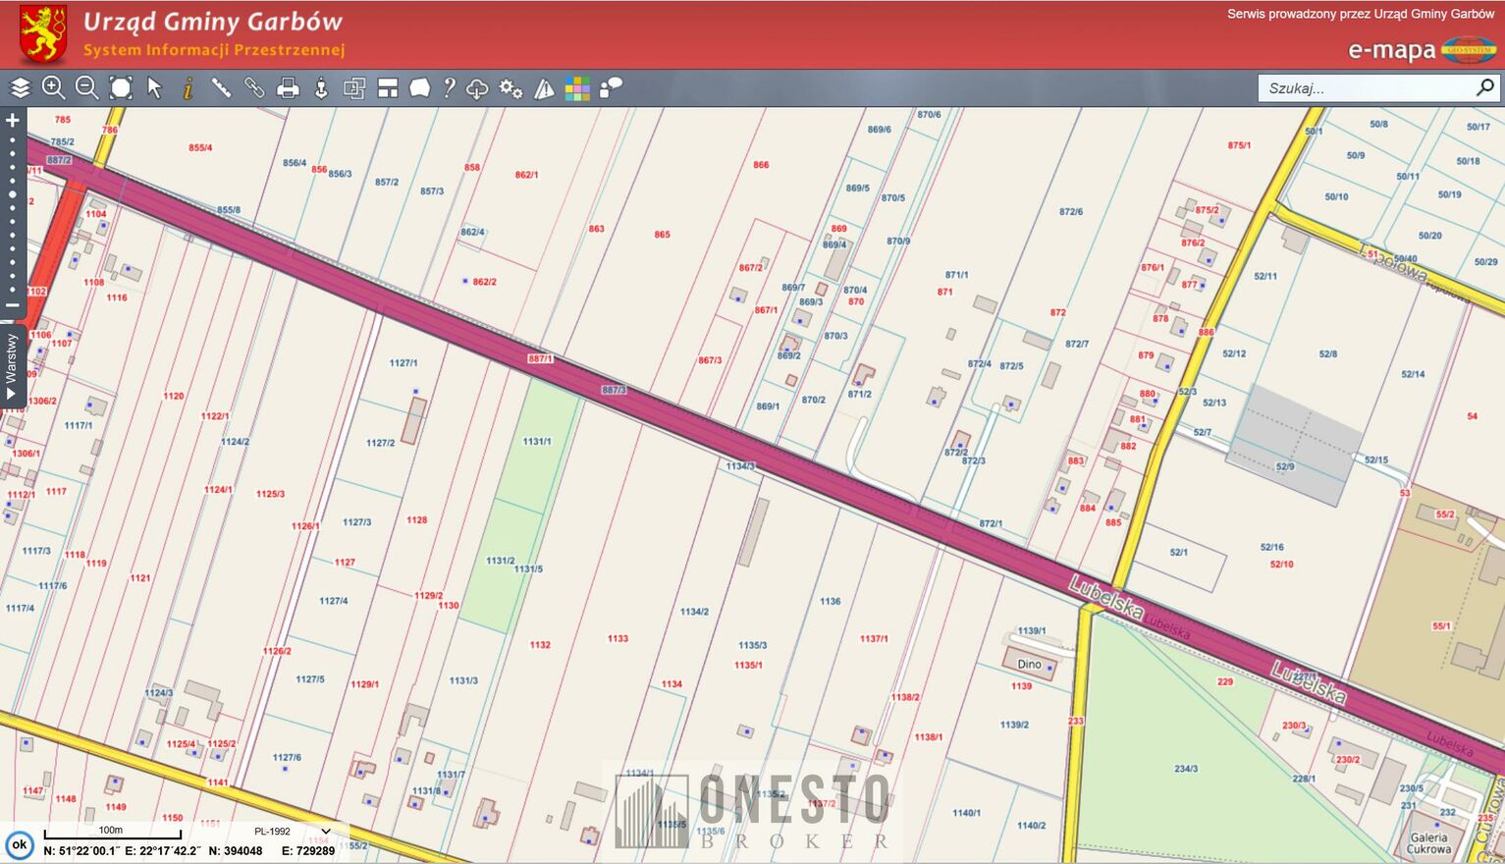Expand the Warstwy side panel
Viewport: 1505px width, 864px height.
[x=12, y=365]
